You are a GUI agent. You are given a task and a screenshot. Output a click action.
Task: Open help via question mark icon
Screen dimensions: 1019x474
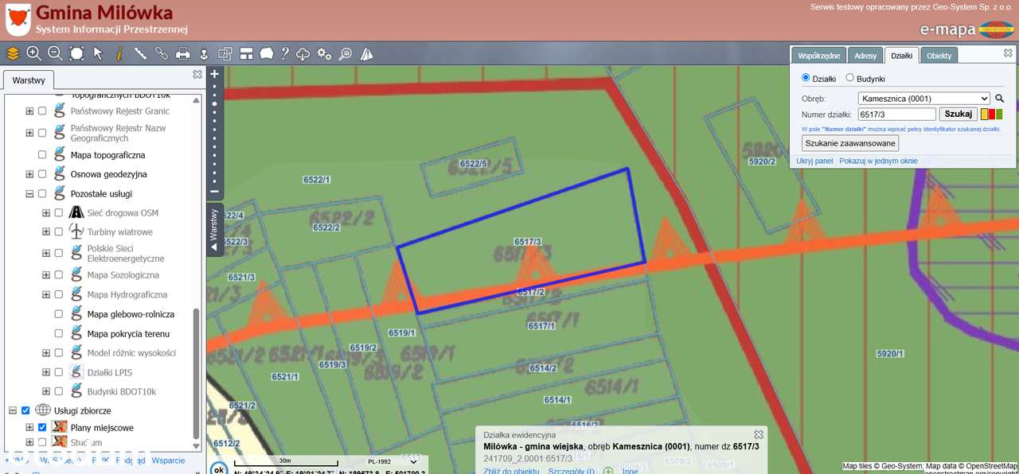click(285, 53)
